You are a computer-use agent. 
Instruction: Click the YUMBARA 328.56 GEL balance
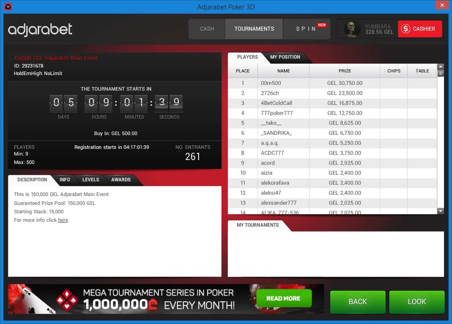[379, 29]
